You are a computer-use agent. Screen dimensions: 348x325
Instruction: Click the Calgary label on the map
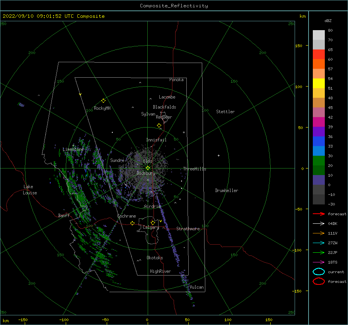coord(151,227)
